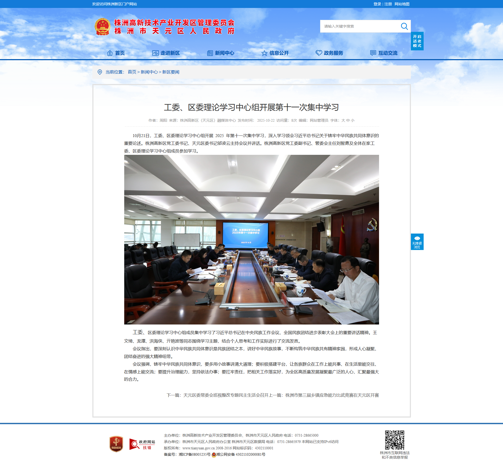Image resolution: width=503 pixels, height=465 pixels.
Task: Enable 开启适老模式 elder-friendly mode
Action: pyautogui.click(x=417, y=41)
